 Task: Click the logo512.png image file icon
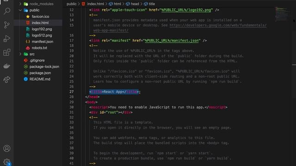[x=28, y=35]
